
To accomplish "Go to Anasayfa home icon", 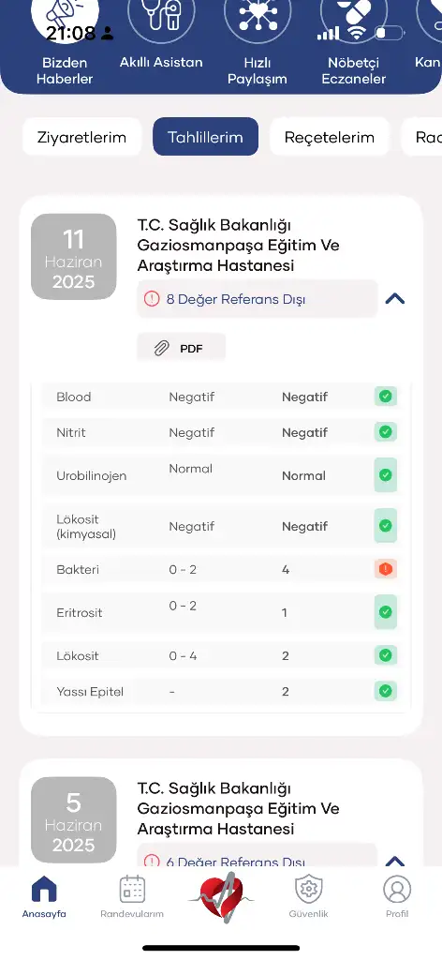I will click(44, 889).
